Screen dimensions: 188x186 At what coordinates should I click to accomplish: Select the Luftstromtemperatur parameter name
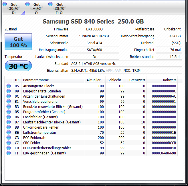39,133
